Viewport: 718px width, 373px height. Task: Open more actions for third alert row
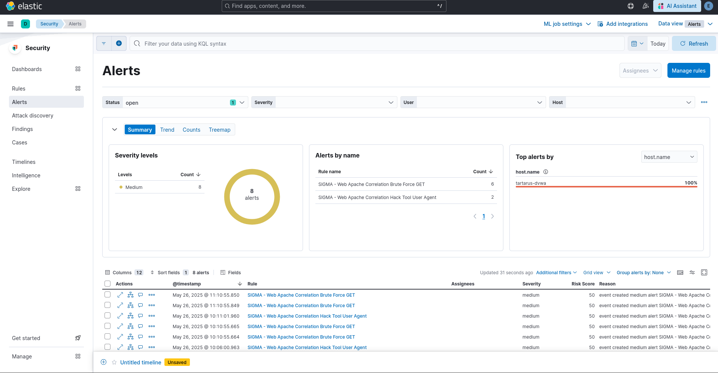click(x=152, y=316)
